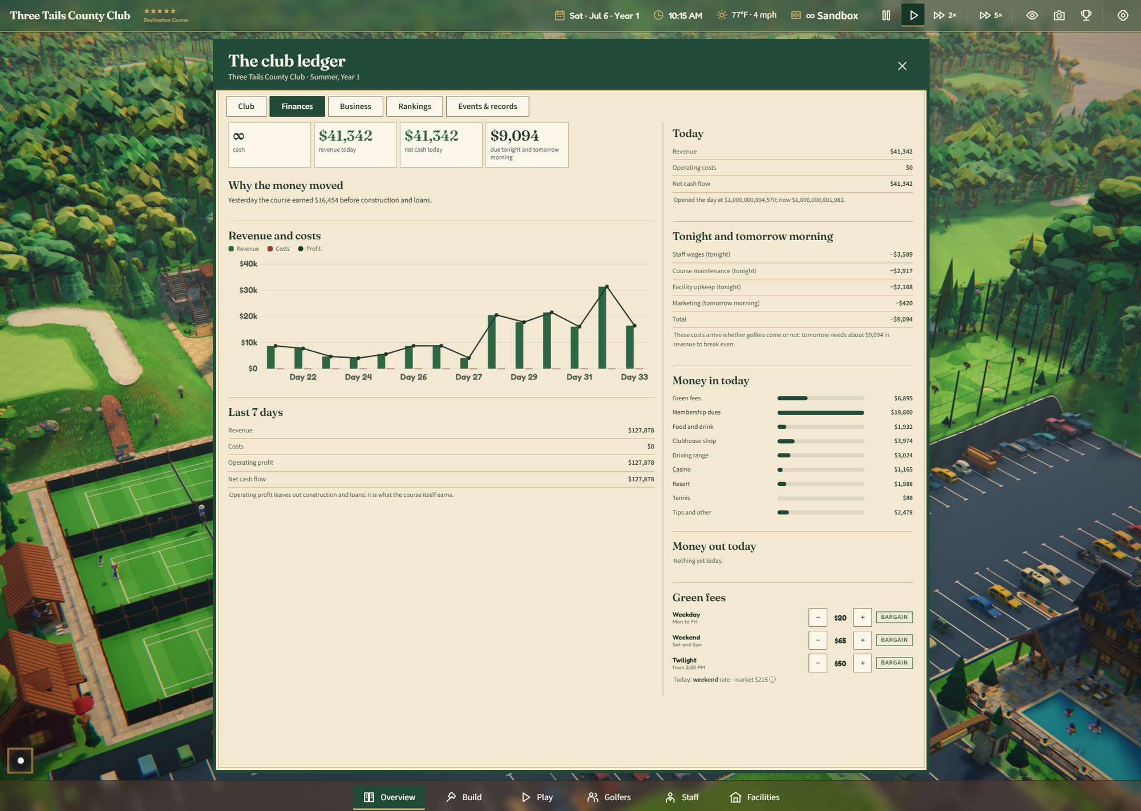Open the market rate info icon
Screen dimensions: 1141x811
pyautogui.click(x=772, y=680)
